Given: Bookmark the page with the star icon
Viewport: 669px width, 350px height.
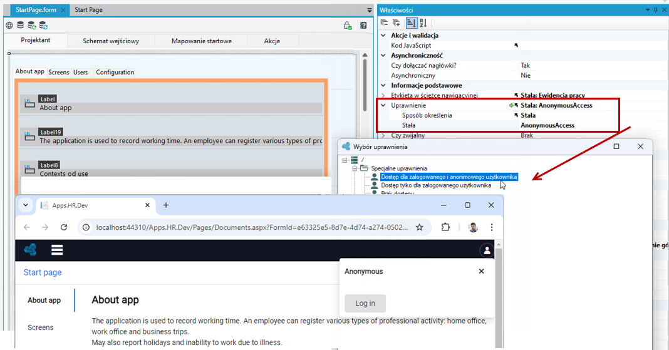Looking at the screenshot, I should [x=420, y=227].
